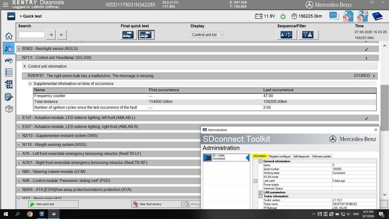Select 00 / Cable Connected device entry
The height and width of the screenshot is (219, 389).
click(226, 157)
